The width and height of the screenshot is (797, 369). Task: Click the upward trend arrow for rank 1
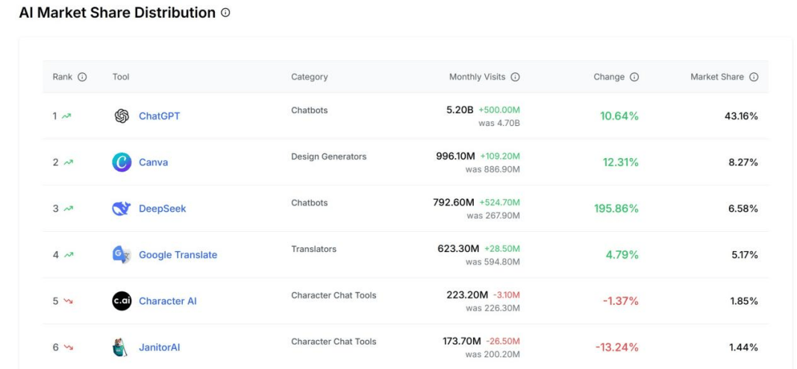pyautogui.click(x=66, y=116)
